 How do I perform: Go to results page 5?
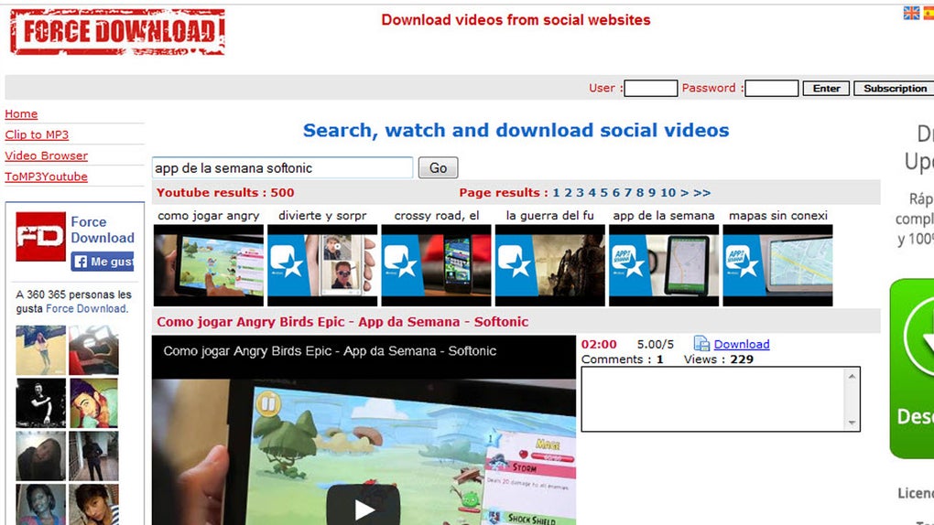[604, 193]
